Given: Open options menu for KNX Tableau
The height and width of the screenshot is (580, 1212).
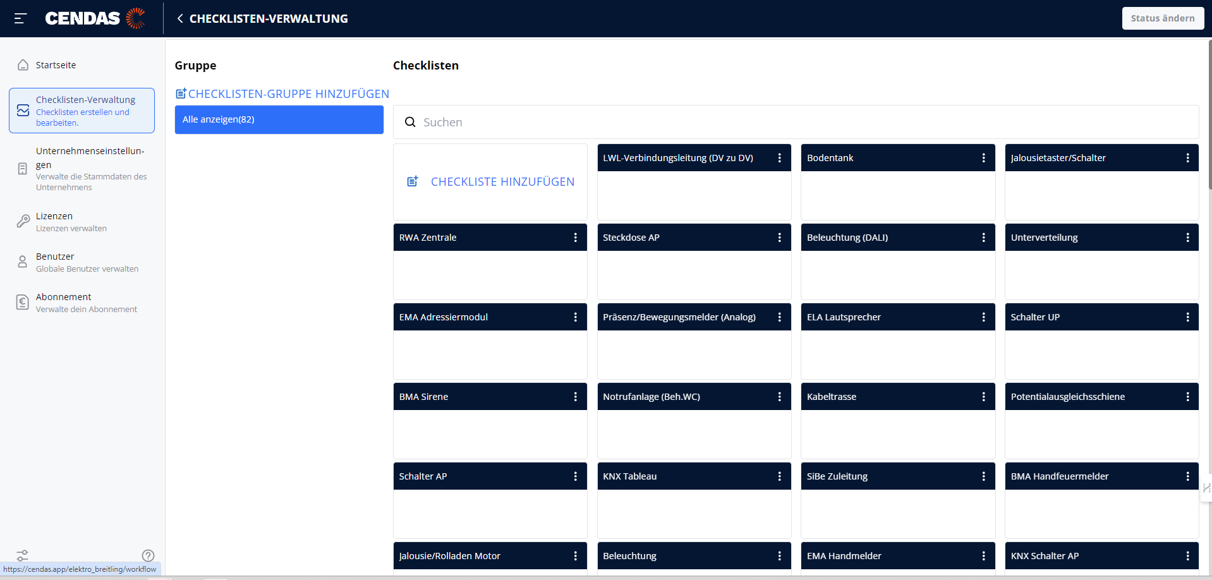Looking at the screenshot, I should [780, 476].
